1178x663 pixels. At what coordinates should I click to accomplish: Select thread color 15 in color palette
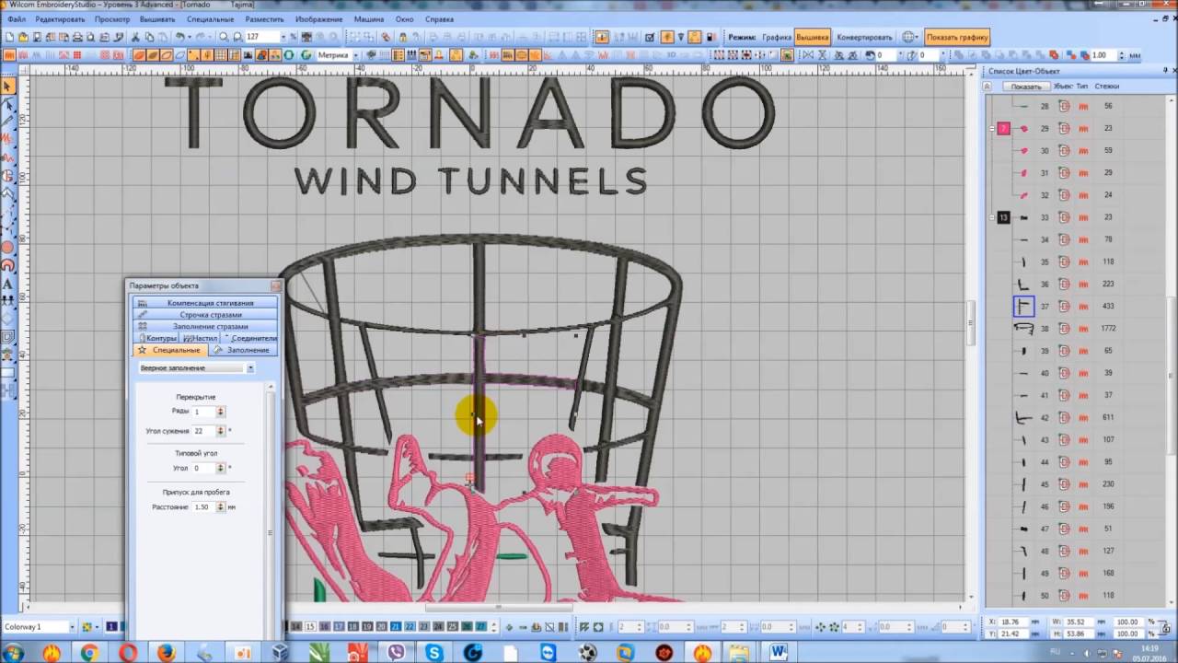pos(310,626)
